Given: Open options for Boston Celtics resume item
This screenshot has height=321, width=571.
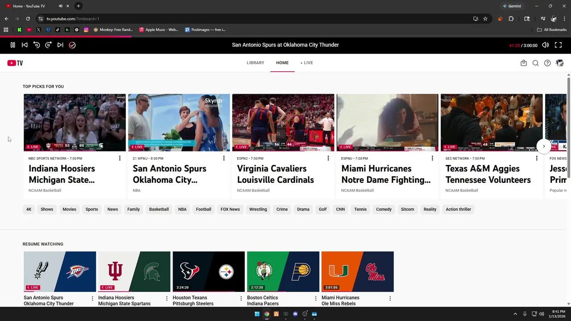Looking at the screenshot, I should click(316, 298).
